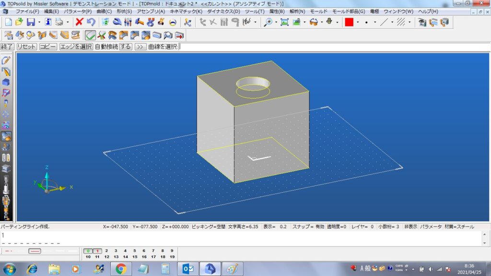
Task: Expand the hatching pattern dropdown arrow
Action: pyautogui.click(x=409, y=22)
